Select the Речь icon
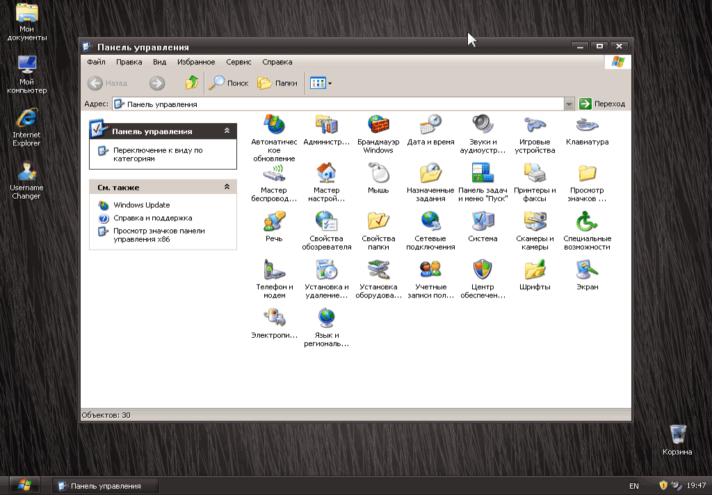This screenshot has width=712, height=495. tap(274, 221)
